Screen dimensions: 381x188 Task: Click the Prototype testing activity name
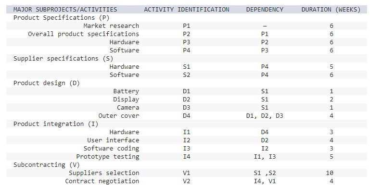[x=107, y=156]
